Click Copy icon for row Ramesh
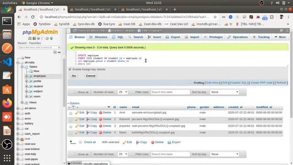The image size is (293, 165). (88, 119)
